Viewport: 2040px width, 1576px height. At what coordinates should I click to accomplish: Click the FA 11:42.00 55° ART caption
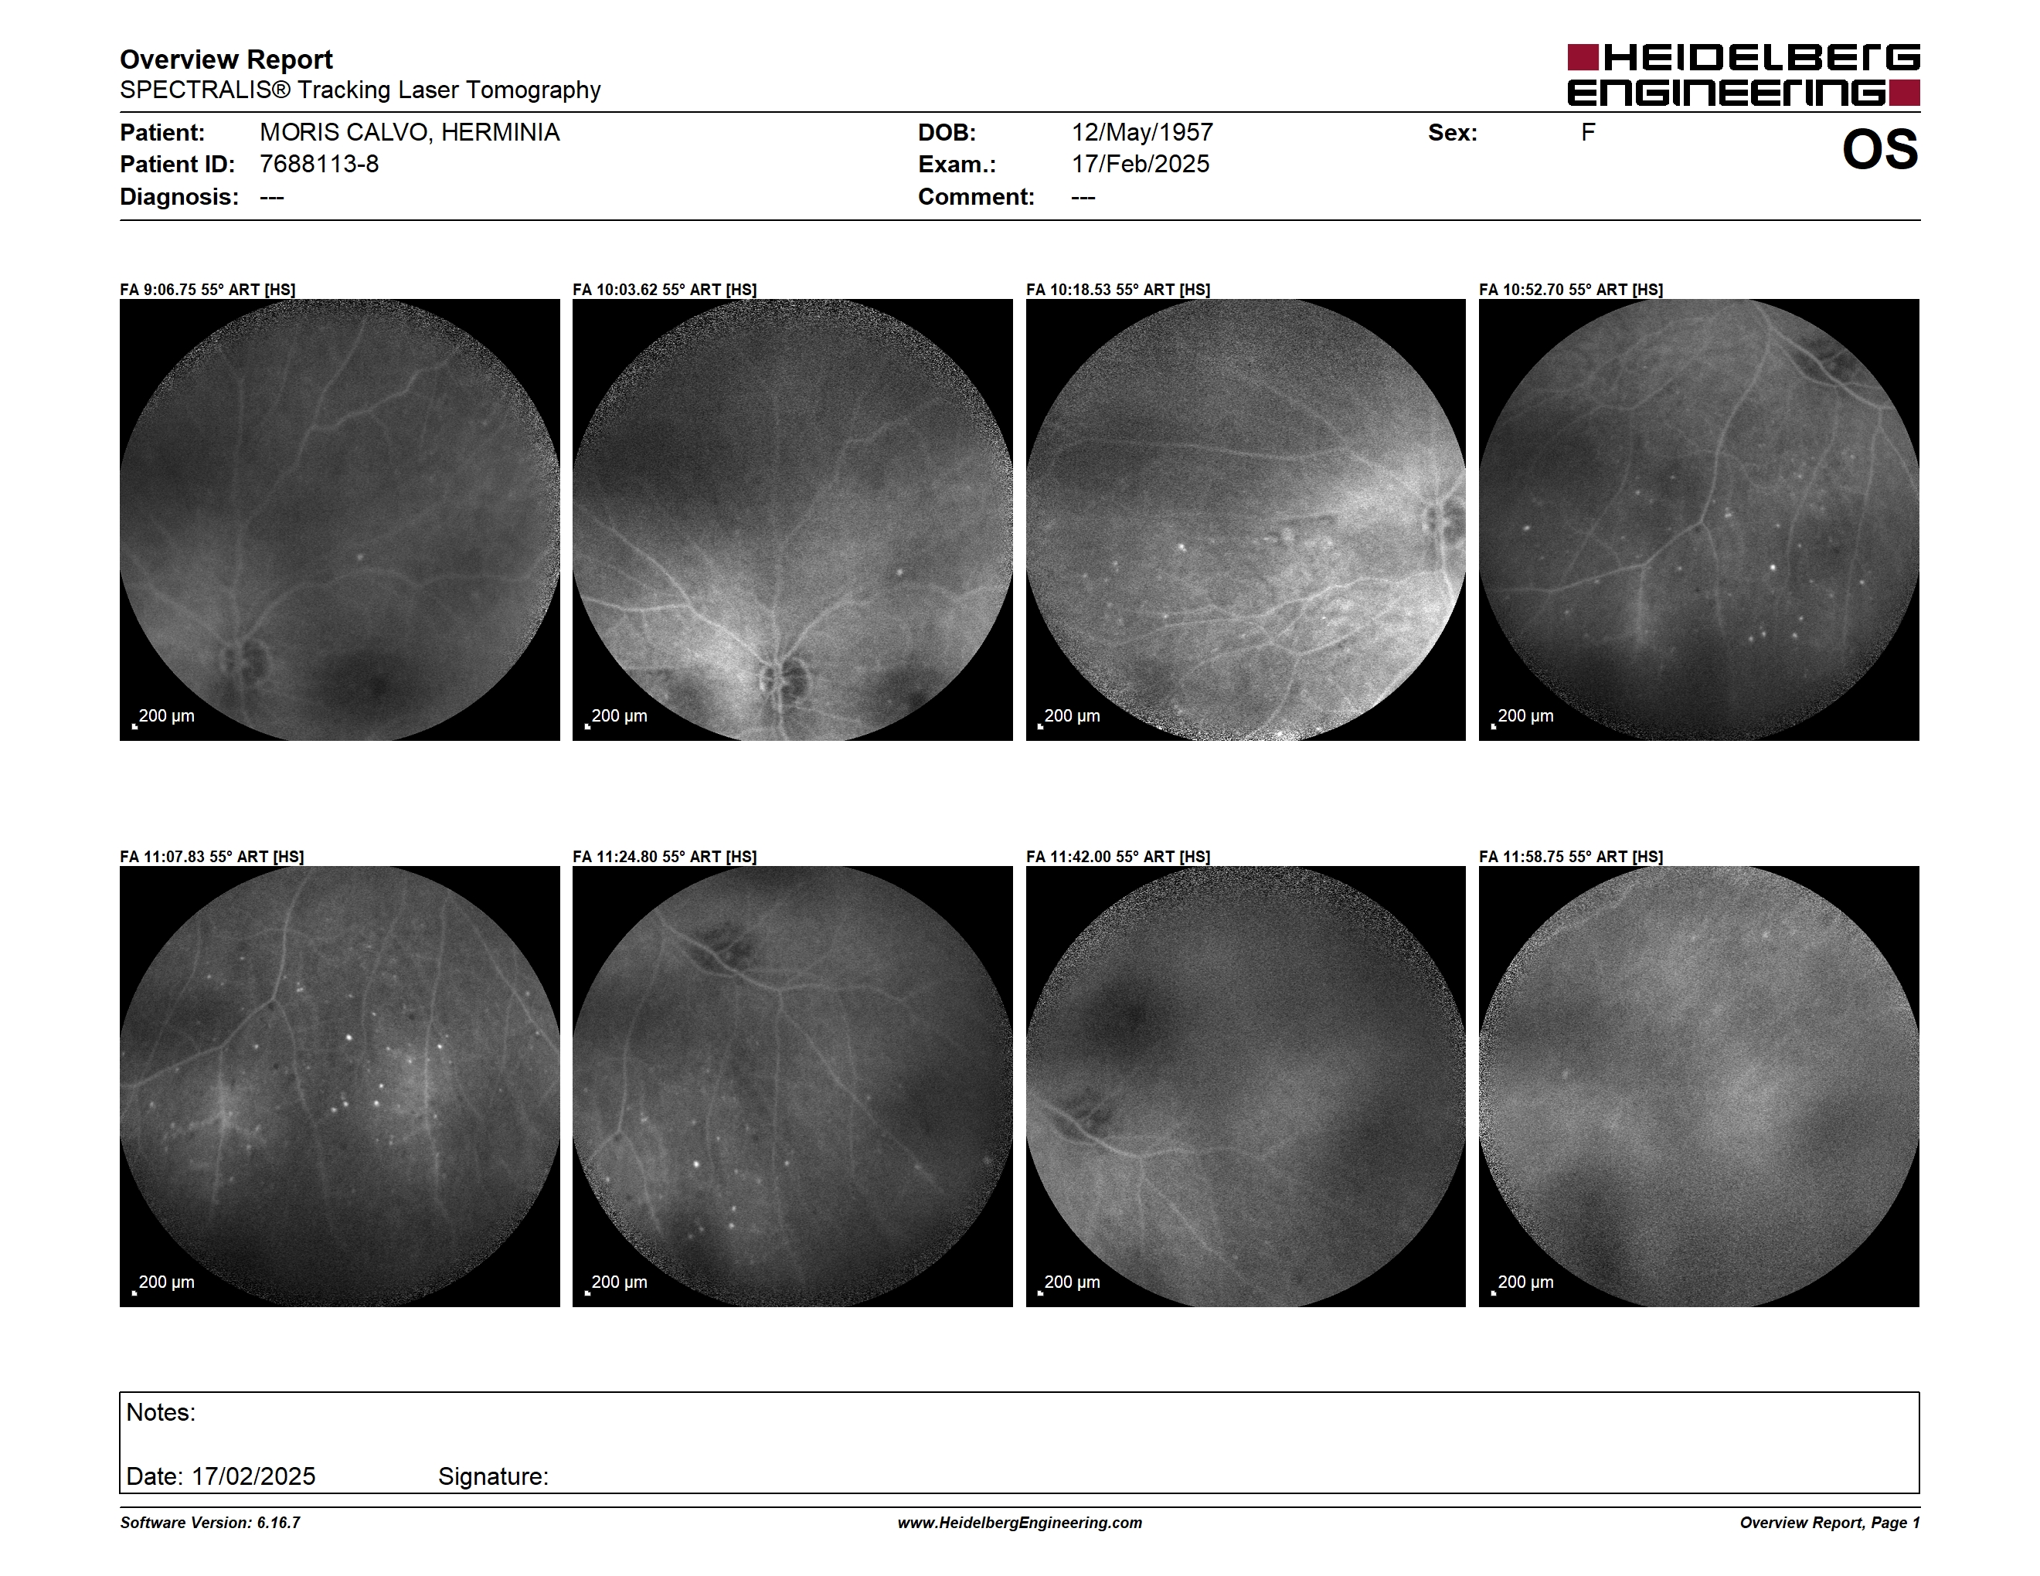click(1118, 856)
